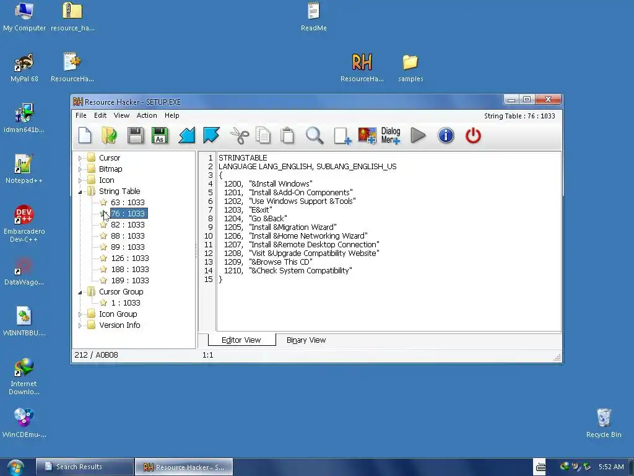This screenshot has width=634, height=476.
Task: Click the Dialog Menu plus toolbar icon
Action: point(391,135)
